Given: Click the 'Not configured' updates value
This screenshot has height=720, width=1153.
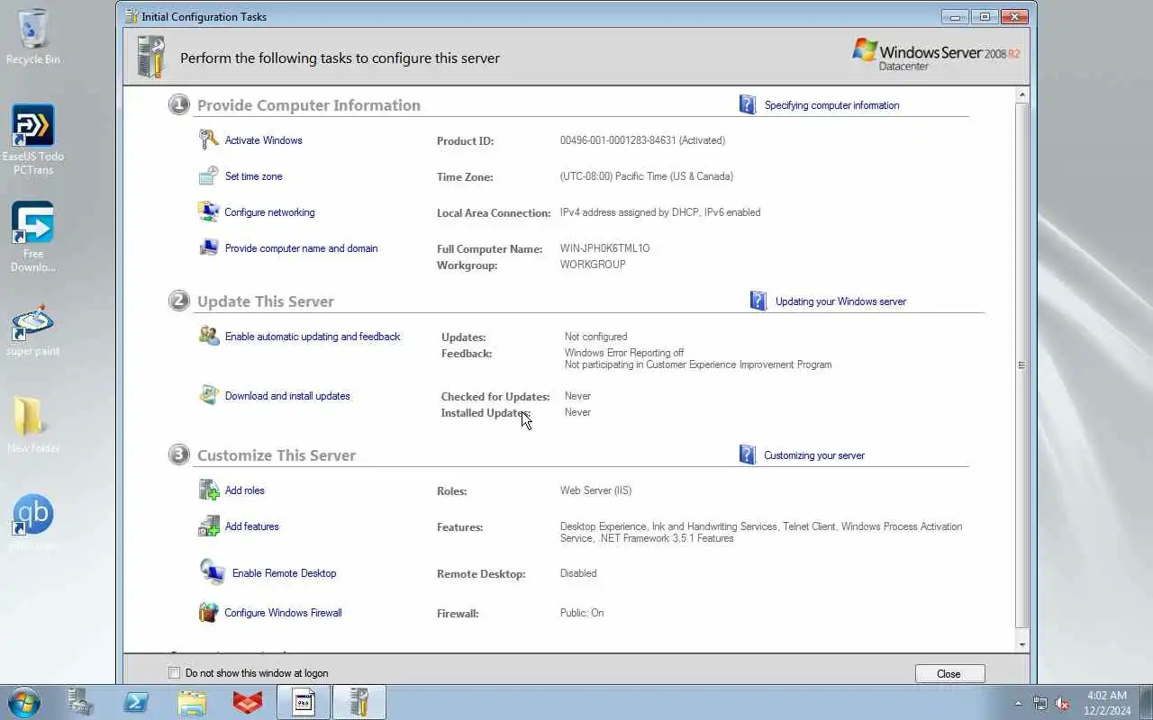Looking at the screenshot, I should click(x=595, y=337).
